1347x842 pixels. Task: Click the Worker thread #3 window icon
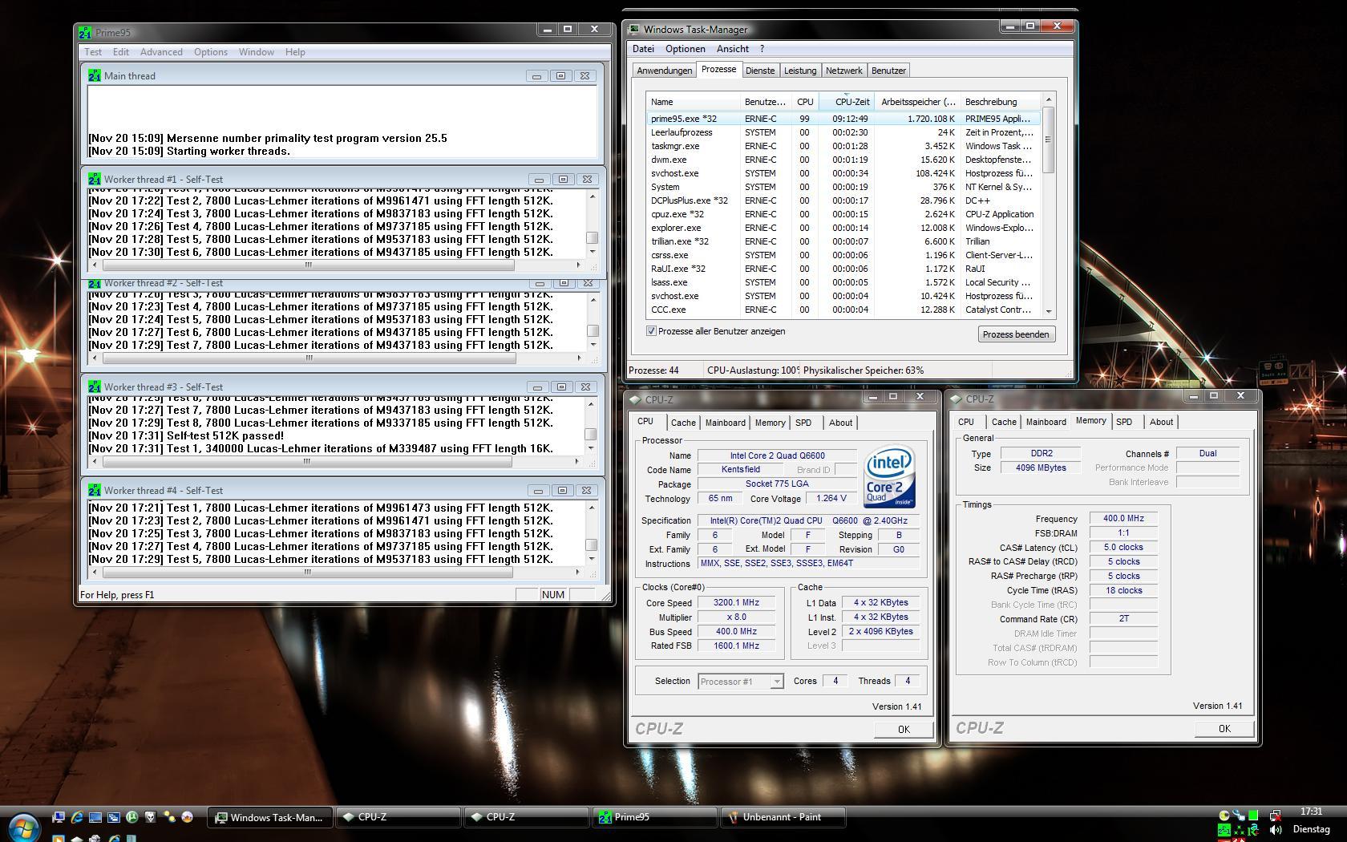(x=95, y=387)
